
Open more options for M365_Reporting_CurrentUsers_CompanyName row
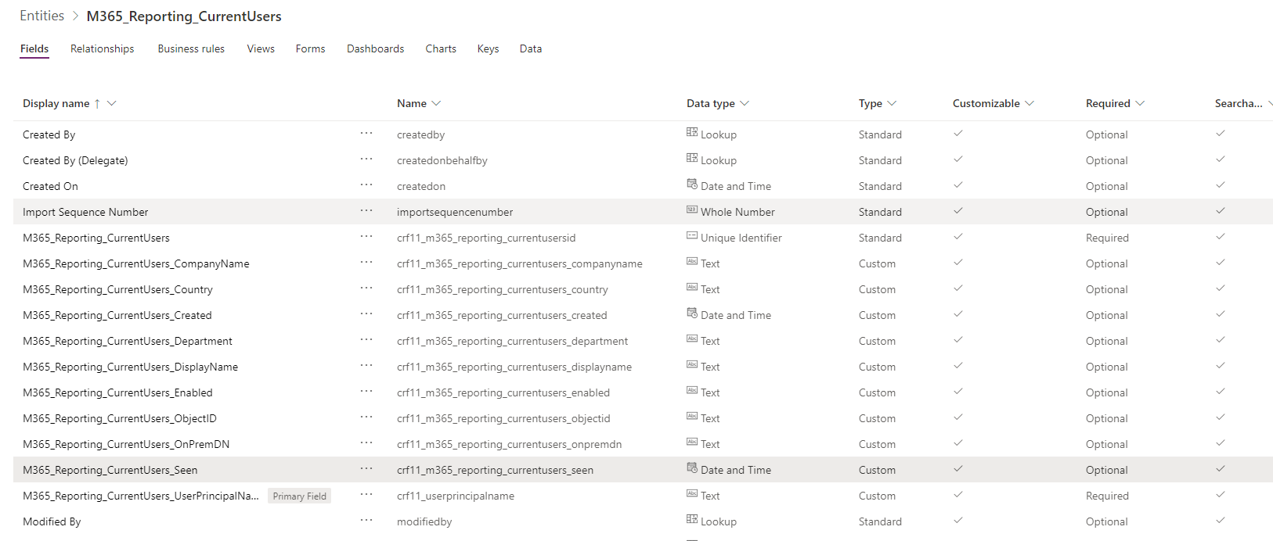366,263
